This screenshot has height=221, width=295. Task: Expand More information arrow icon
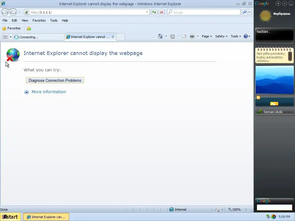tap(27, 92)
